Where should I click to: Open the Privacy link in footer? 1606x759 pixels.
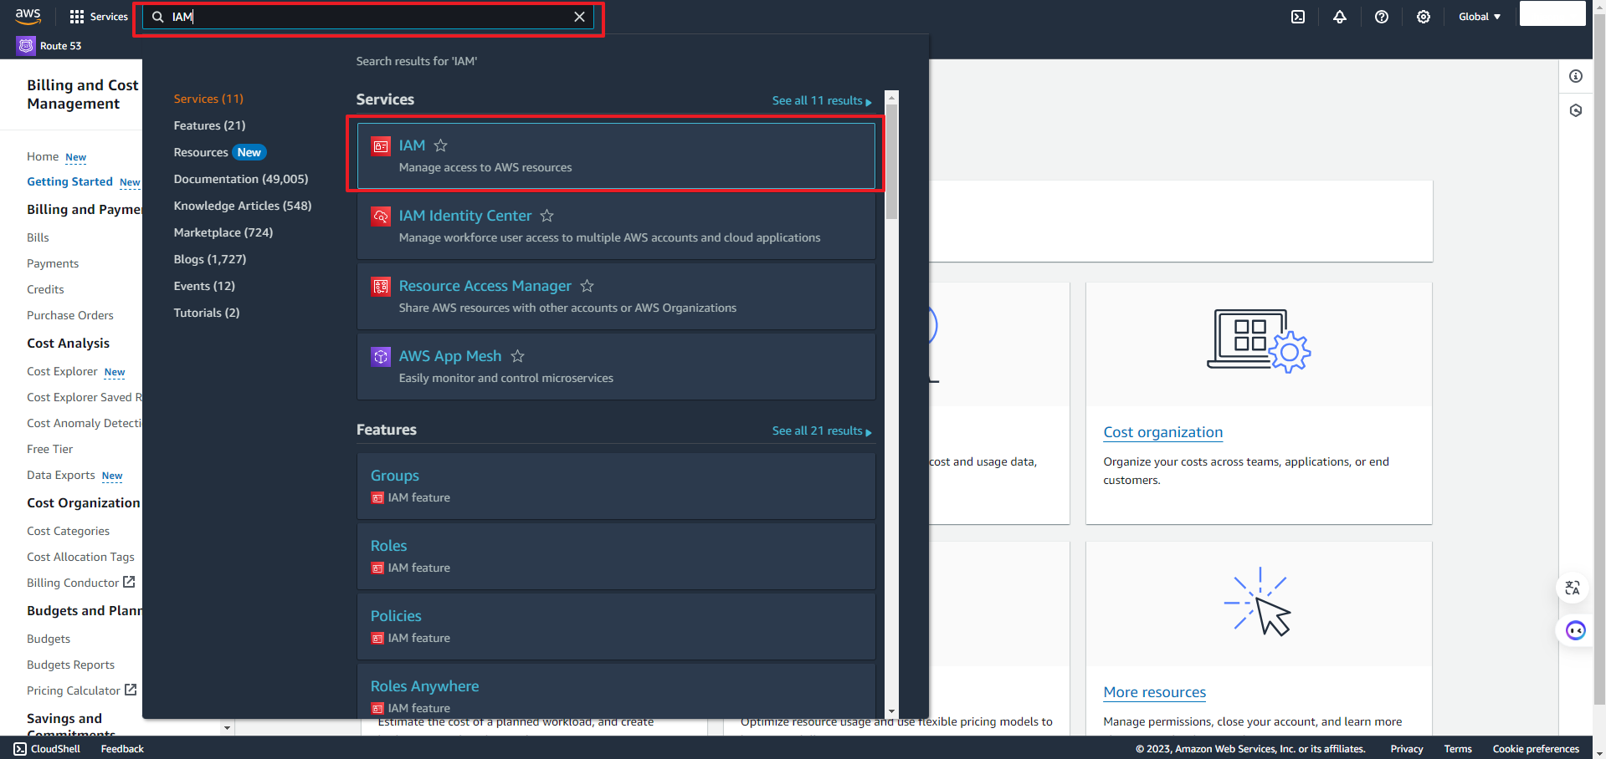pyautogui.click(x=1407, y=749)
